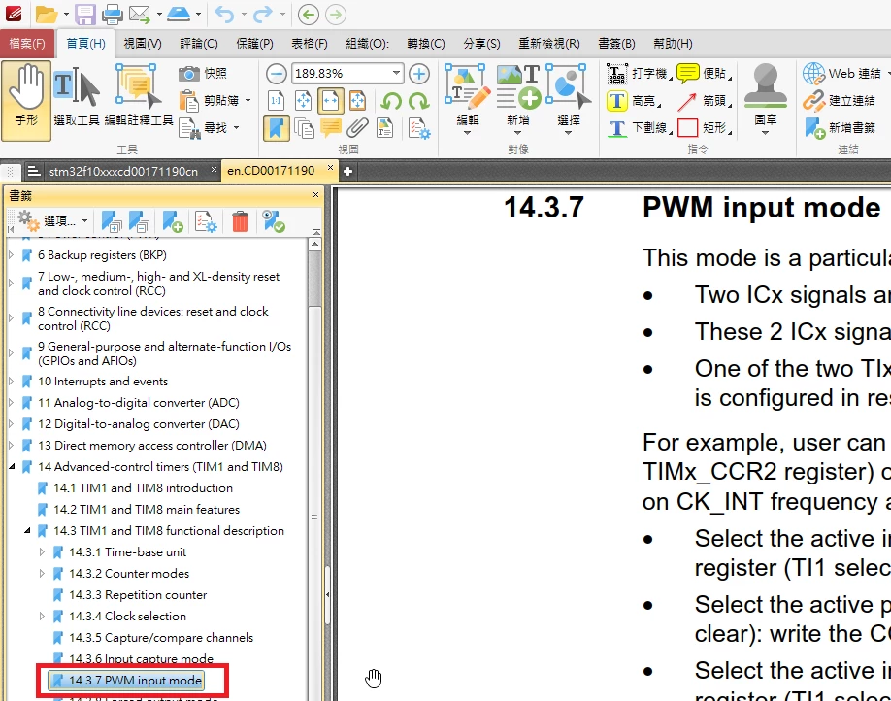This screenshot has height=701, width=891.
Task: Open the Add (新增) object tool
Action: click(x=518, y=99)
